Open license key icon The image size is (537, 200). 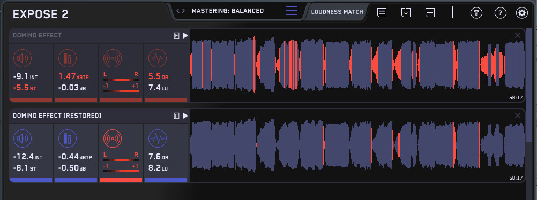476,13
